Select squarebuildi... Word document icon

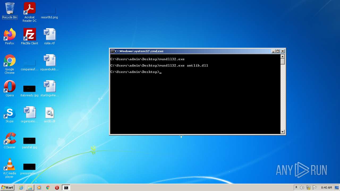pos(49,63)
